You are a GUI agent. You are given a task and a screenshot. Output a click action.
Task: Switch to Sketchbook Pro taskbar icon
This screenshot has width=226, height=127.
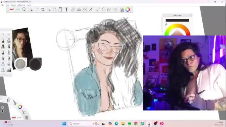click(149, 123)
